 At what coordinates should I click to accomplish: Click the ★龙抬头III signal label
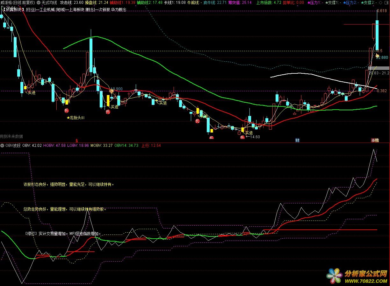pyautogui.click(x=76, y=118)
